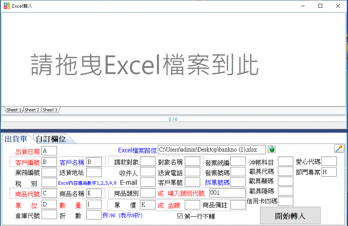Close the Excel轉入 window

tap(338, 6)
